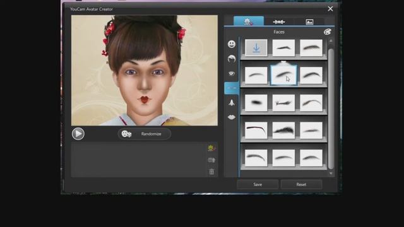The height and width of the screenshot is (227, 404).
Task: Click the Randomize button
Action: [144, 134]
